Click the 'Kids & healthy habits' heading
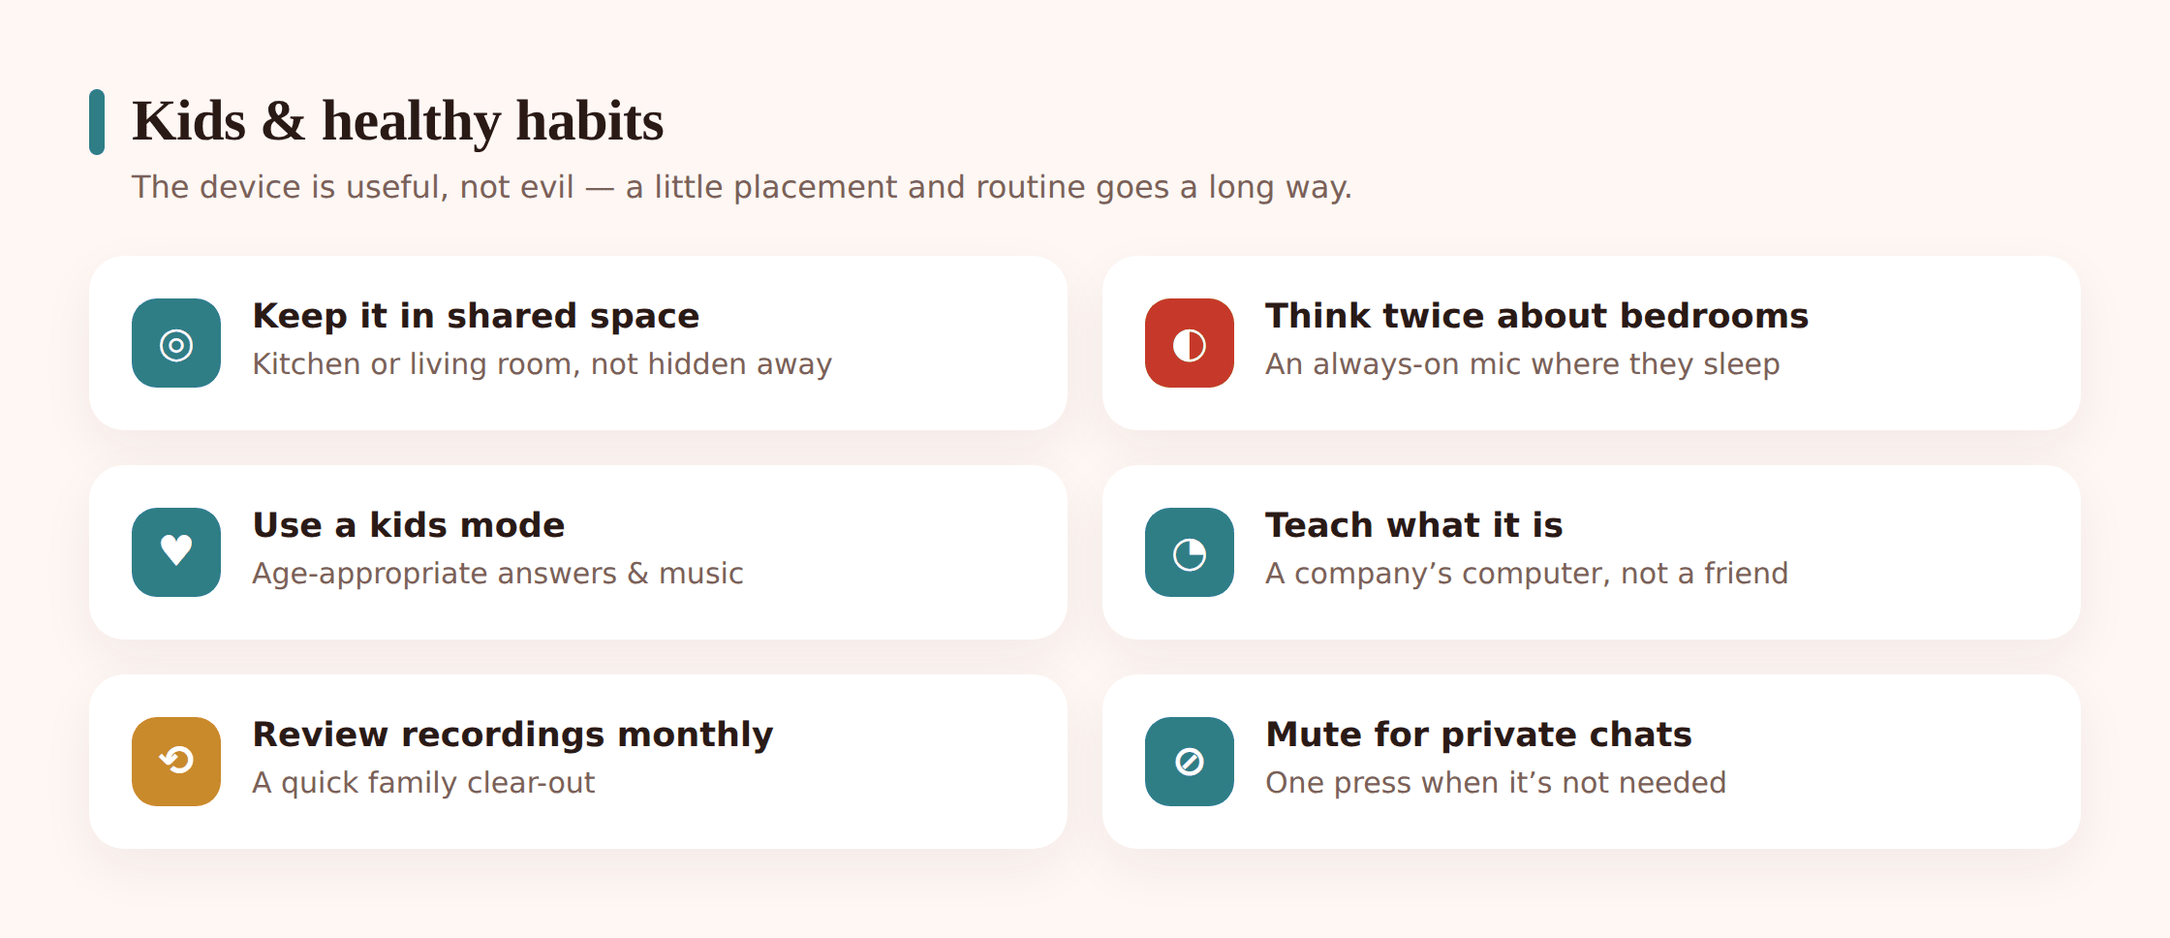The height and width of the screenshot is (938, 2170). coord(397,122)
